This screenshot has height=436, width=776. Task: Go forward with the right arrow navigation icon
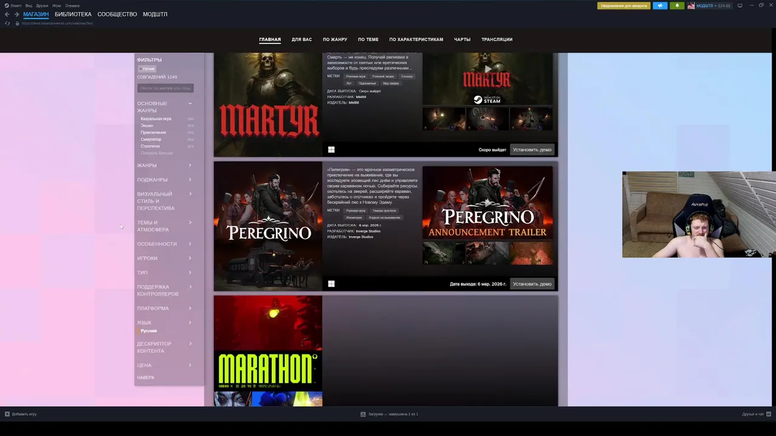(x=16, y=14)
